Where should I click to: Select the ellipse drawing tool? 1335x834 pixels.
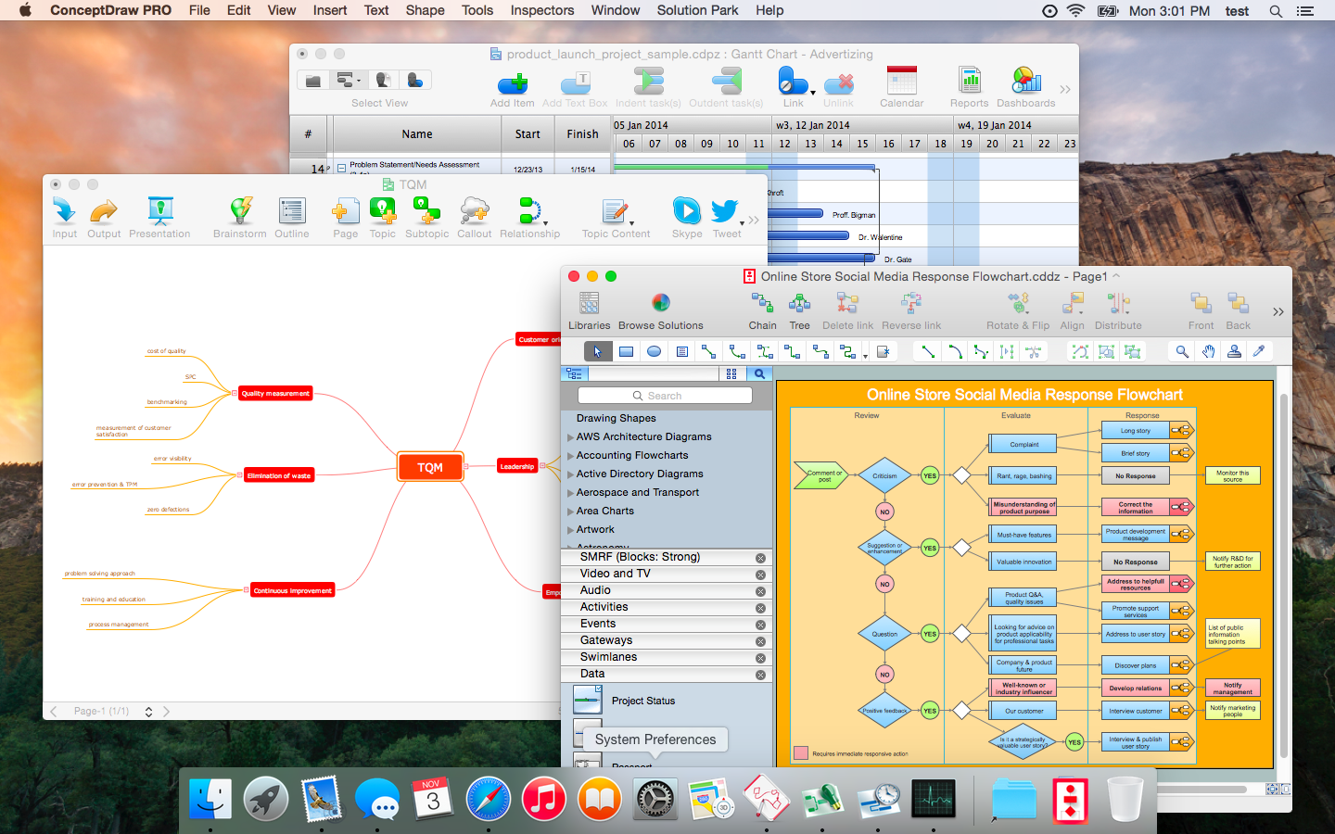coord(654,351)
